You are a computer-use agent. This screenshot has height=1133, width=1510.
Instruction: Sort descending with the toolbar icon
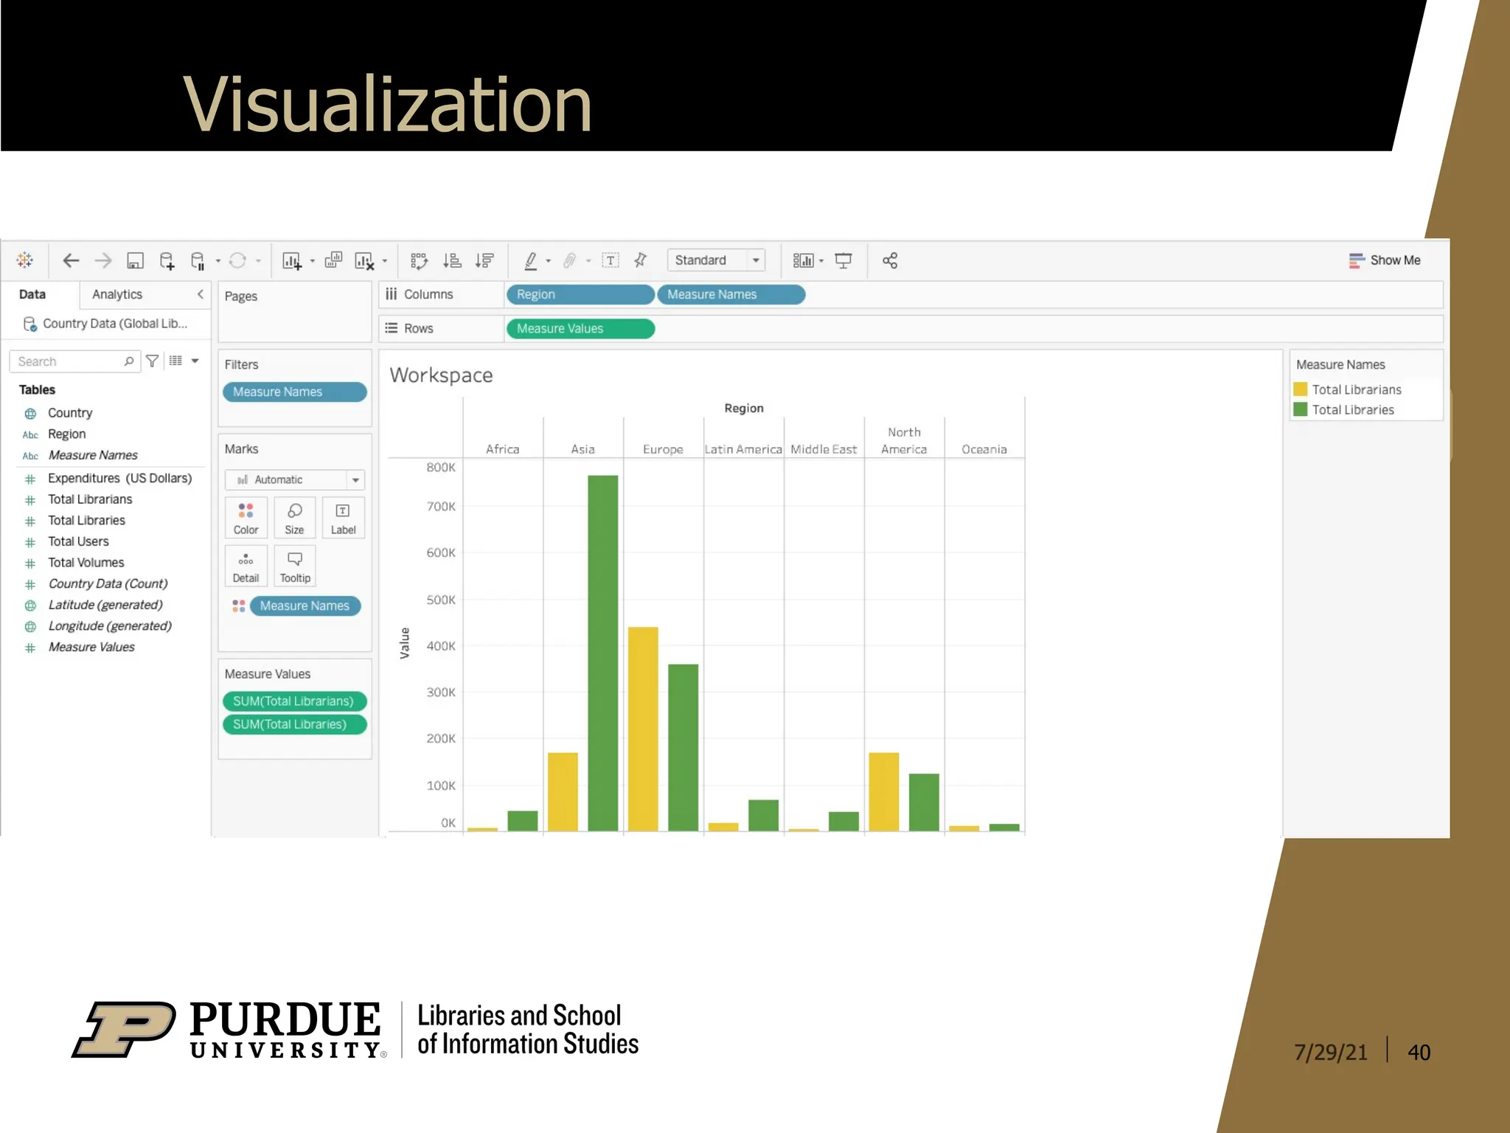(x=484, y=260)
